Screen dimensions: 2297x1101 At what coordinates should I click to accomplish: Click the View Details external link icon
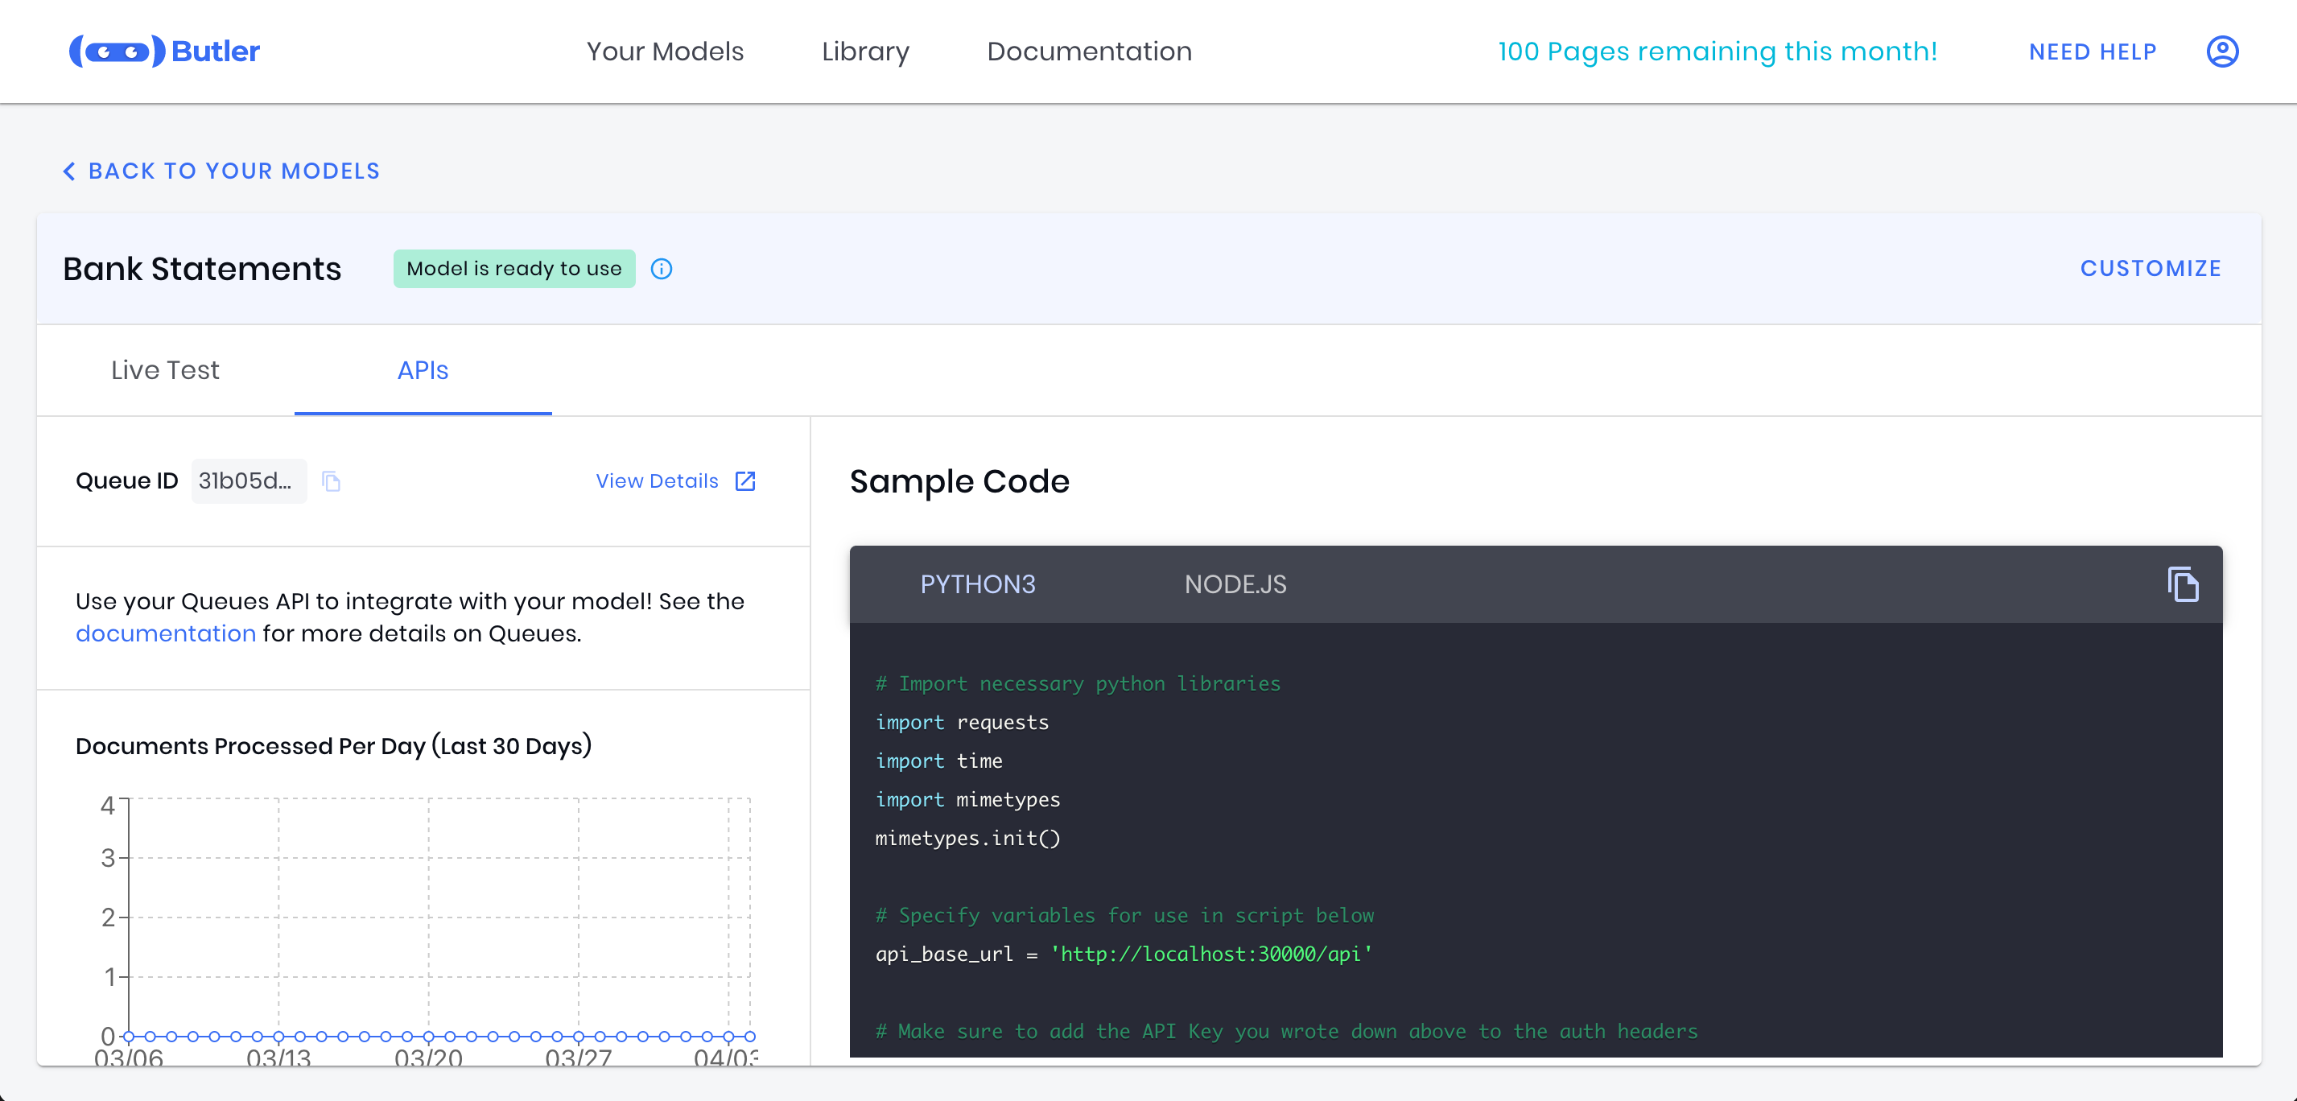747,480
